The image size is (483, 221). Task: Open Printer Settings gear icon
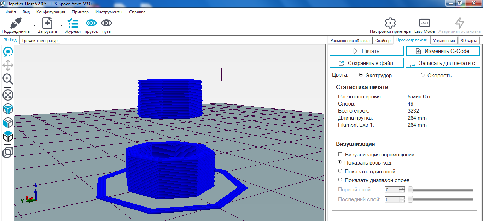pyautogui.click(x=390, y=23)
